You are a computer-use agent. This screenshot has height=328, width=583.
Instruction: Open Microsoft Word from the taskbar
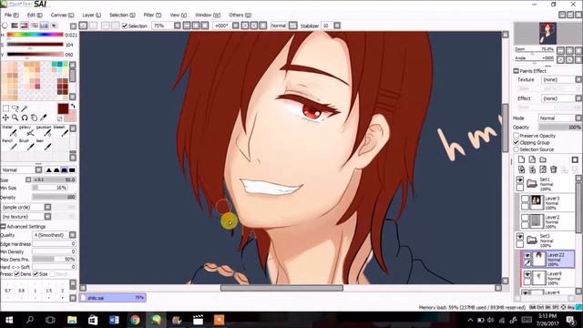[114, 320]
